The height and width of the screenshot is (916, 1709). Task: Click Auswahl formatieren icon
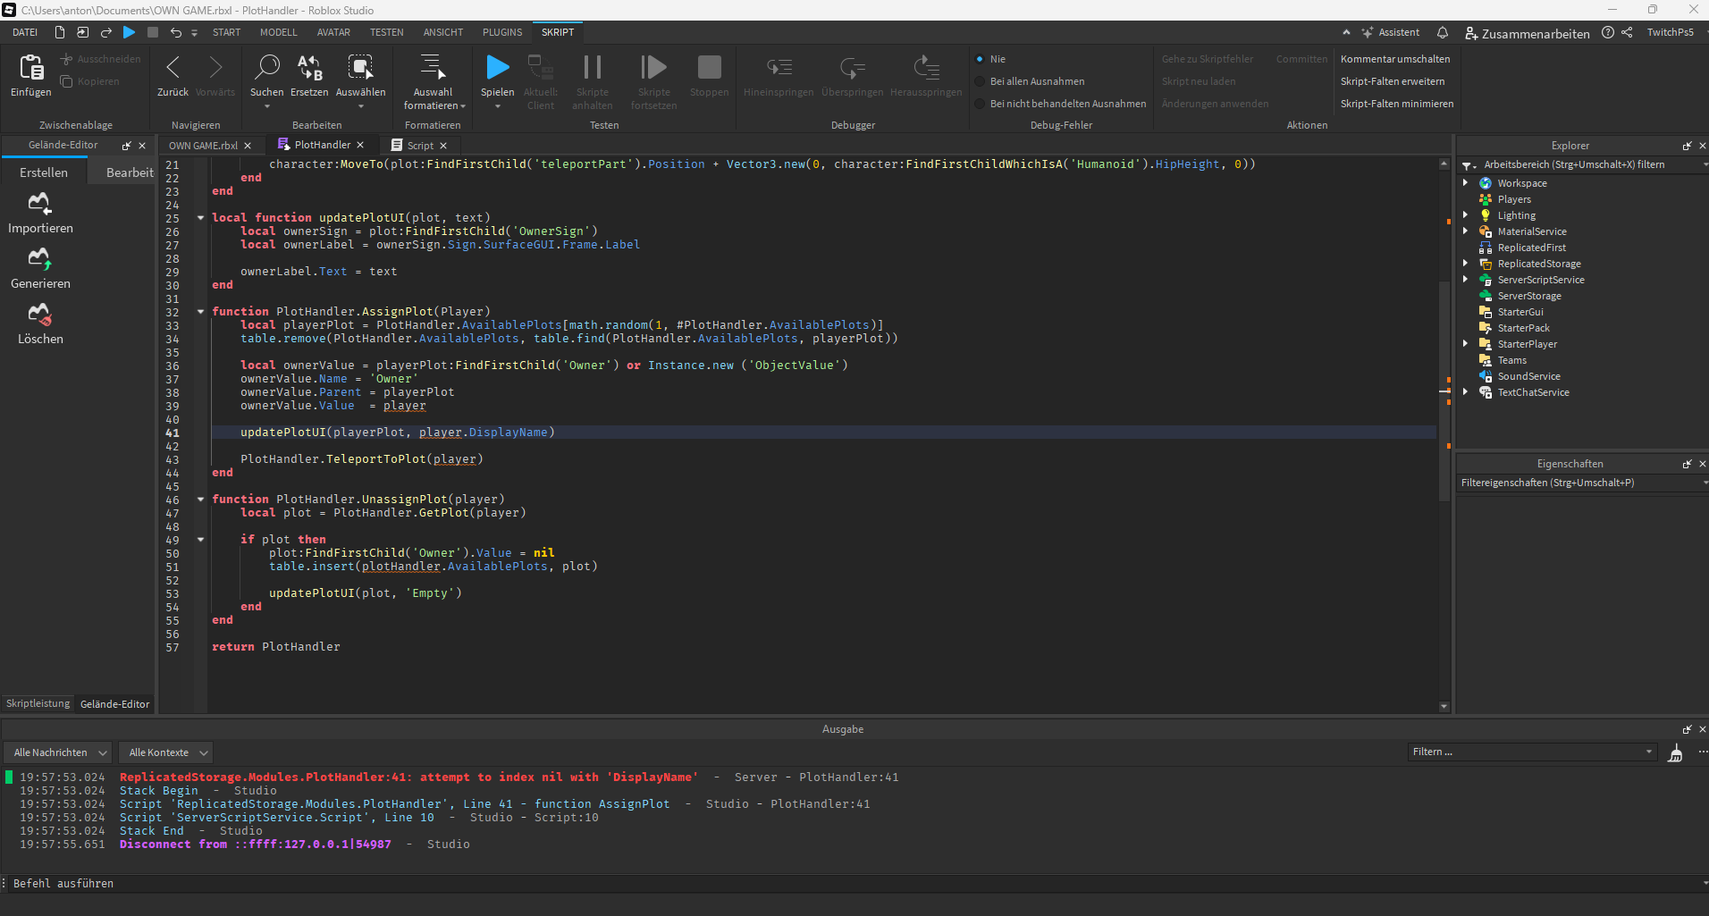[433, 67]
